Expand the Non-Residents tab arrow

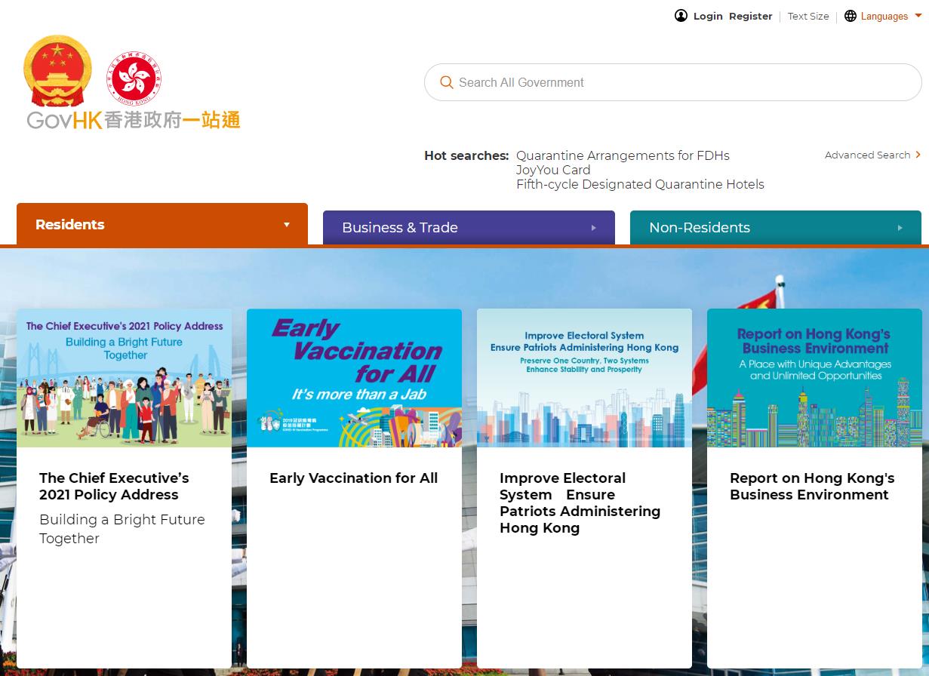tap(900, 228)
